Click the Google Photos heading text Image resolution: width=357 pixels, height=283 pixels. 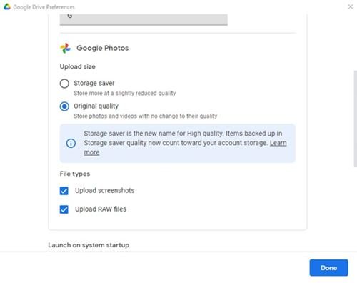(103, 48)
